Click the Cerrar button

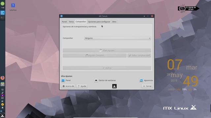147,86
